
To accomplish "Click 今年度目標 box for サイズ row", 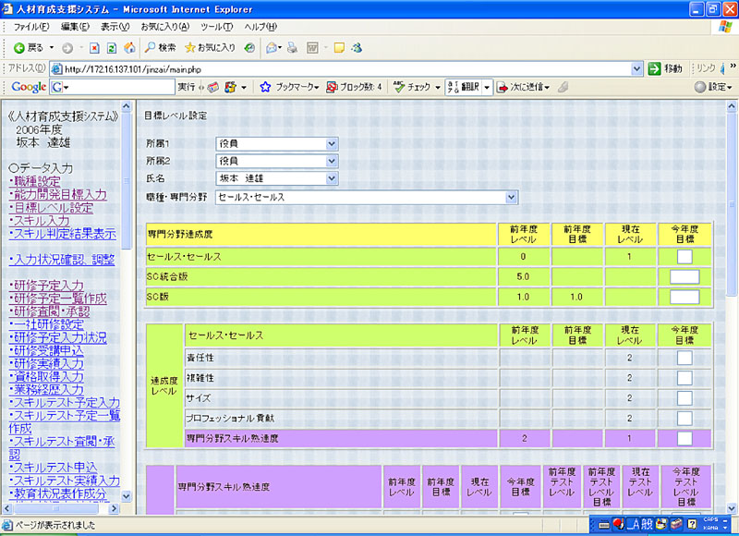I will (x=684, y=397).
